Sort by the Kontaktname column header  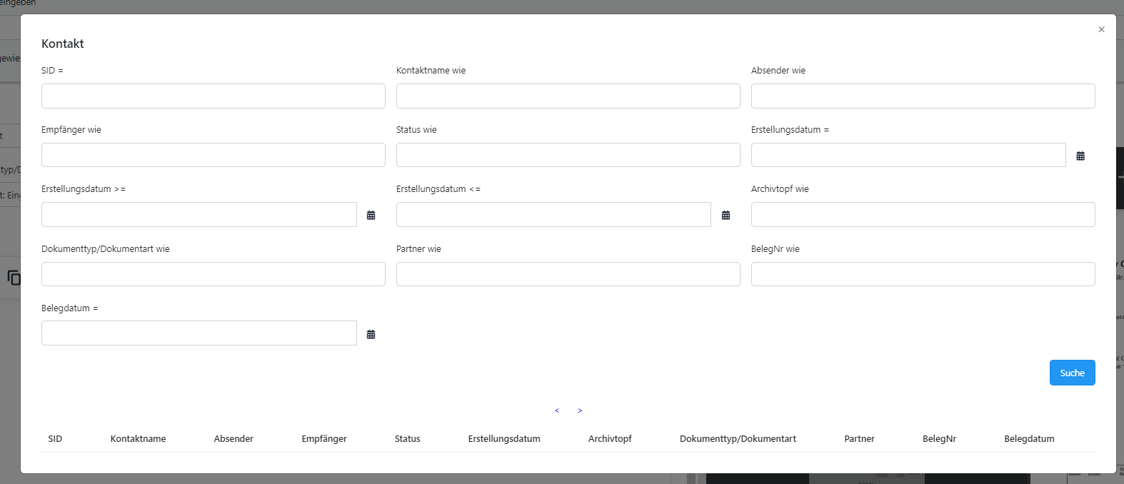point(138,439)
